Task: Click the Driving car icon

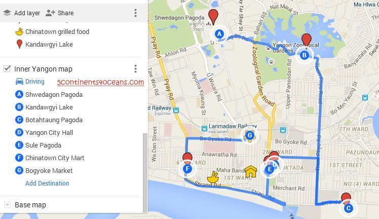Action: (19, 82)
